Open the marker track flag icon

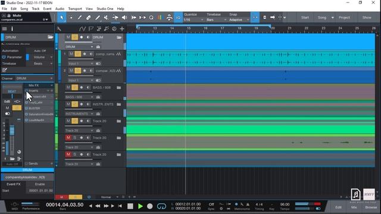[91, 29]
